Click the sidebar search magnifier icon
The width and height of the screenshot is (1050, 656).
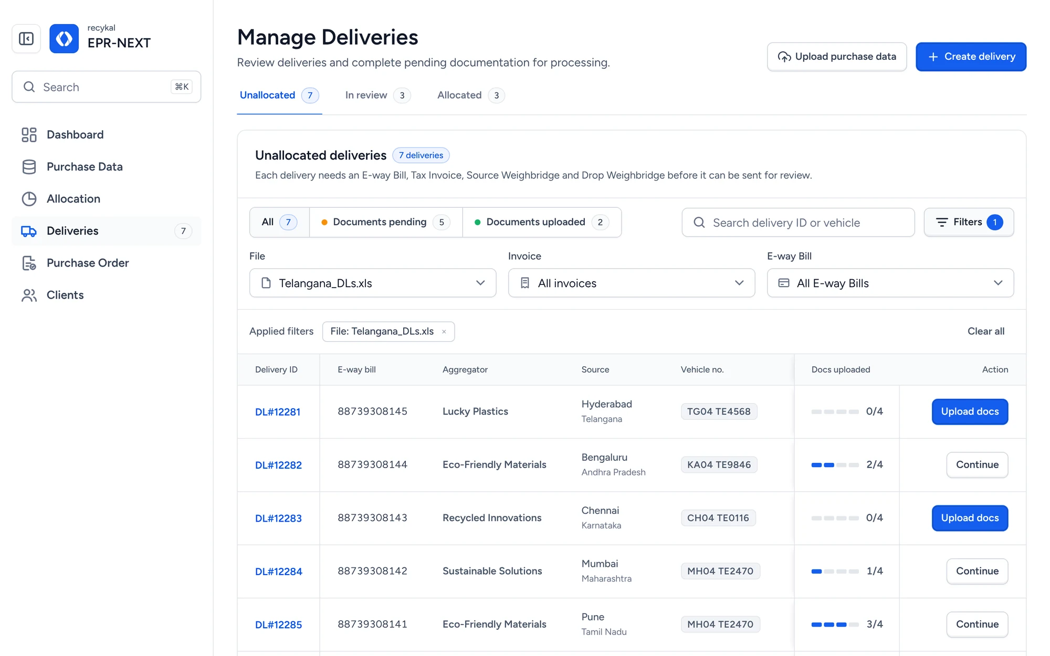click(x=29, y=87)
